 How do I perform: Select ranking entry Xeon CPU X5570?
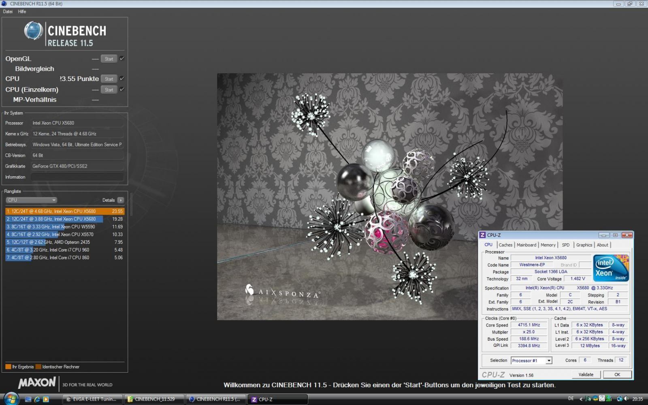tap(65, 234)
